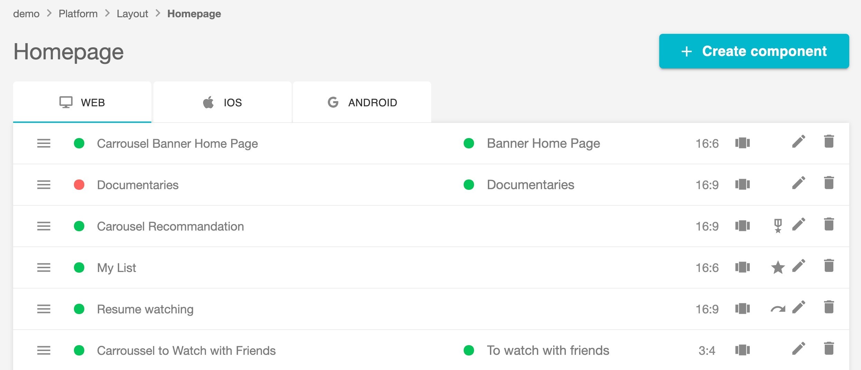This screenshot has height=370, width=861.
Task: Open the IOS tab
Action: pyautogui.click(x=222, y=102)
